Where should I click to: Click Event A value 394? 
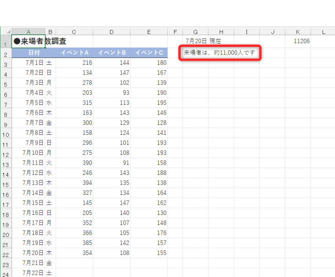click(x=74, y=183)
